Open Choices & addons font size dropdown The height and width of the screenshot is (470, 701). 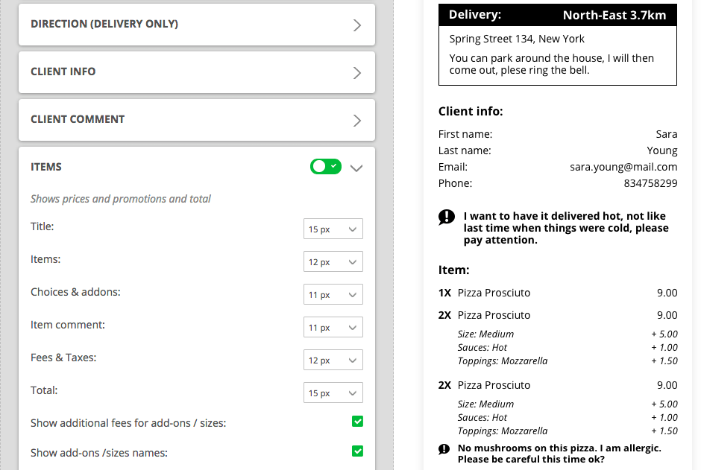coord(333,295)
